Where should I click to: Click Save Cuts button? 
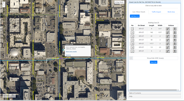pyautogui.click(x=153, y=62)
